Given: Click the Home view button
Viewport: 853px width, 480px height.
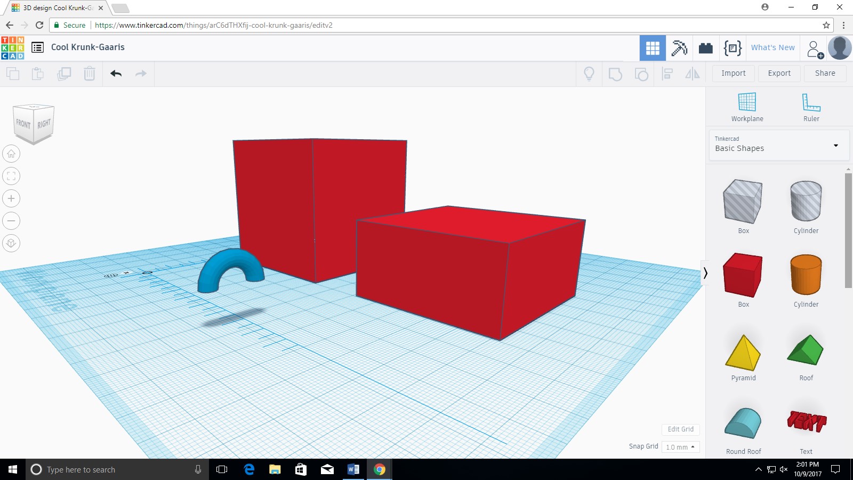Looking at the screenshot, I should point(11,154).
